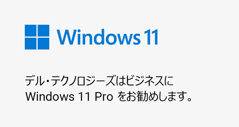
Task: Click the bottom-right pane of Windows logo
Action: coord(43,44)
